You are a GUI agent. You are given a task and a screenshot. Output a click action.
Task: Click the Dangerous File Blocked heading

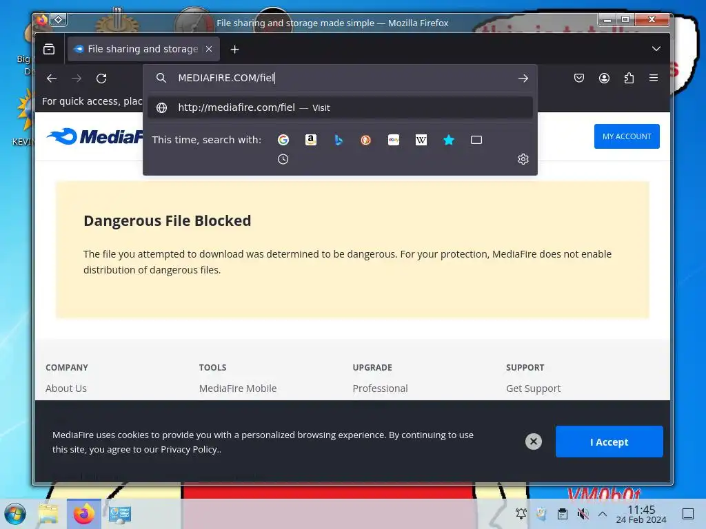pyautogui.click(x=167, y=221)
